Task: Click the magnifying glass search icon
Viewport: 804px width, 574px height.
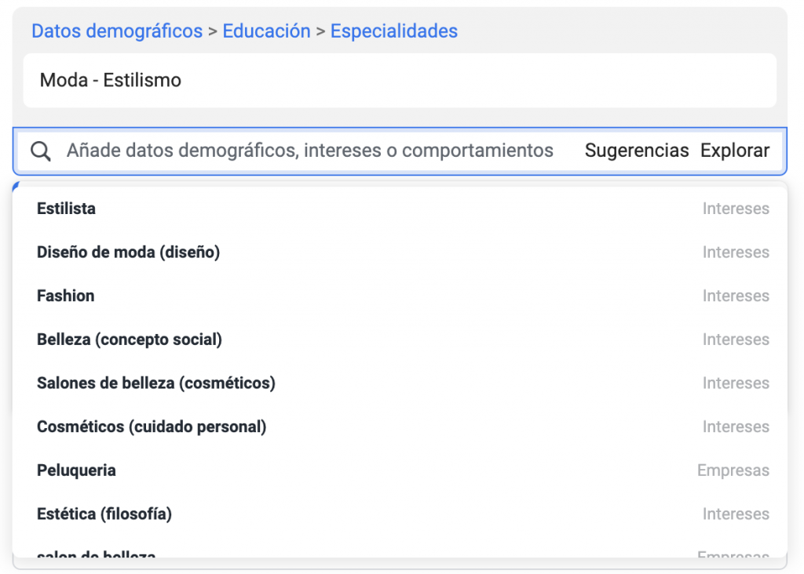Action: (39, 151)
